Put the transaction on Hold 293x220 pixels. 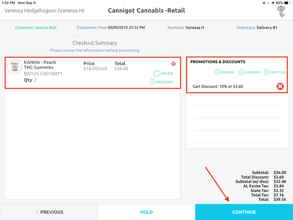tap(146, 212)
